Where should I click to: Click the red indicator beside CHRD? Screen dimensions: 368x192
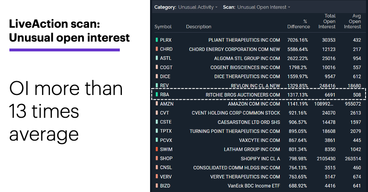click(157, 49)
